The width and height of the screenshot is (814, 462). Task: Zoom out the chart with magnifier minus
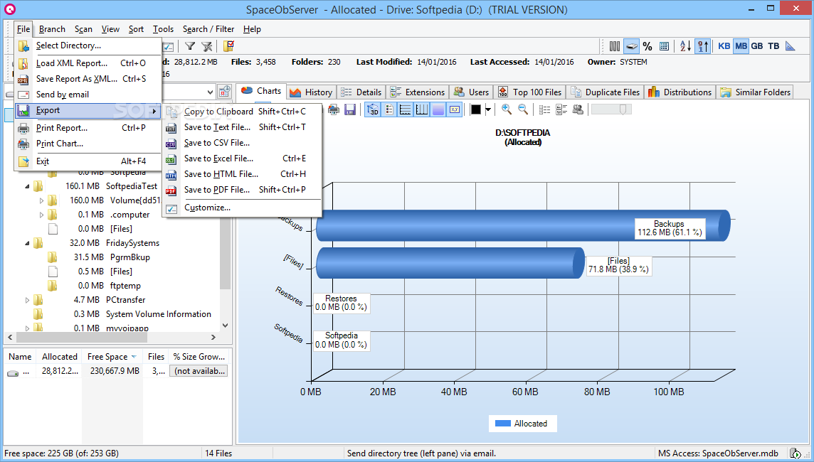click(523, 109)
